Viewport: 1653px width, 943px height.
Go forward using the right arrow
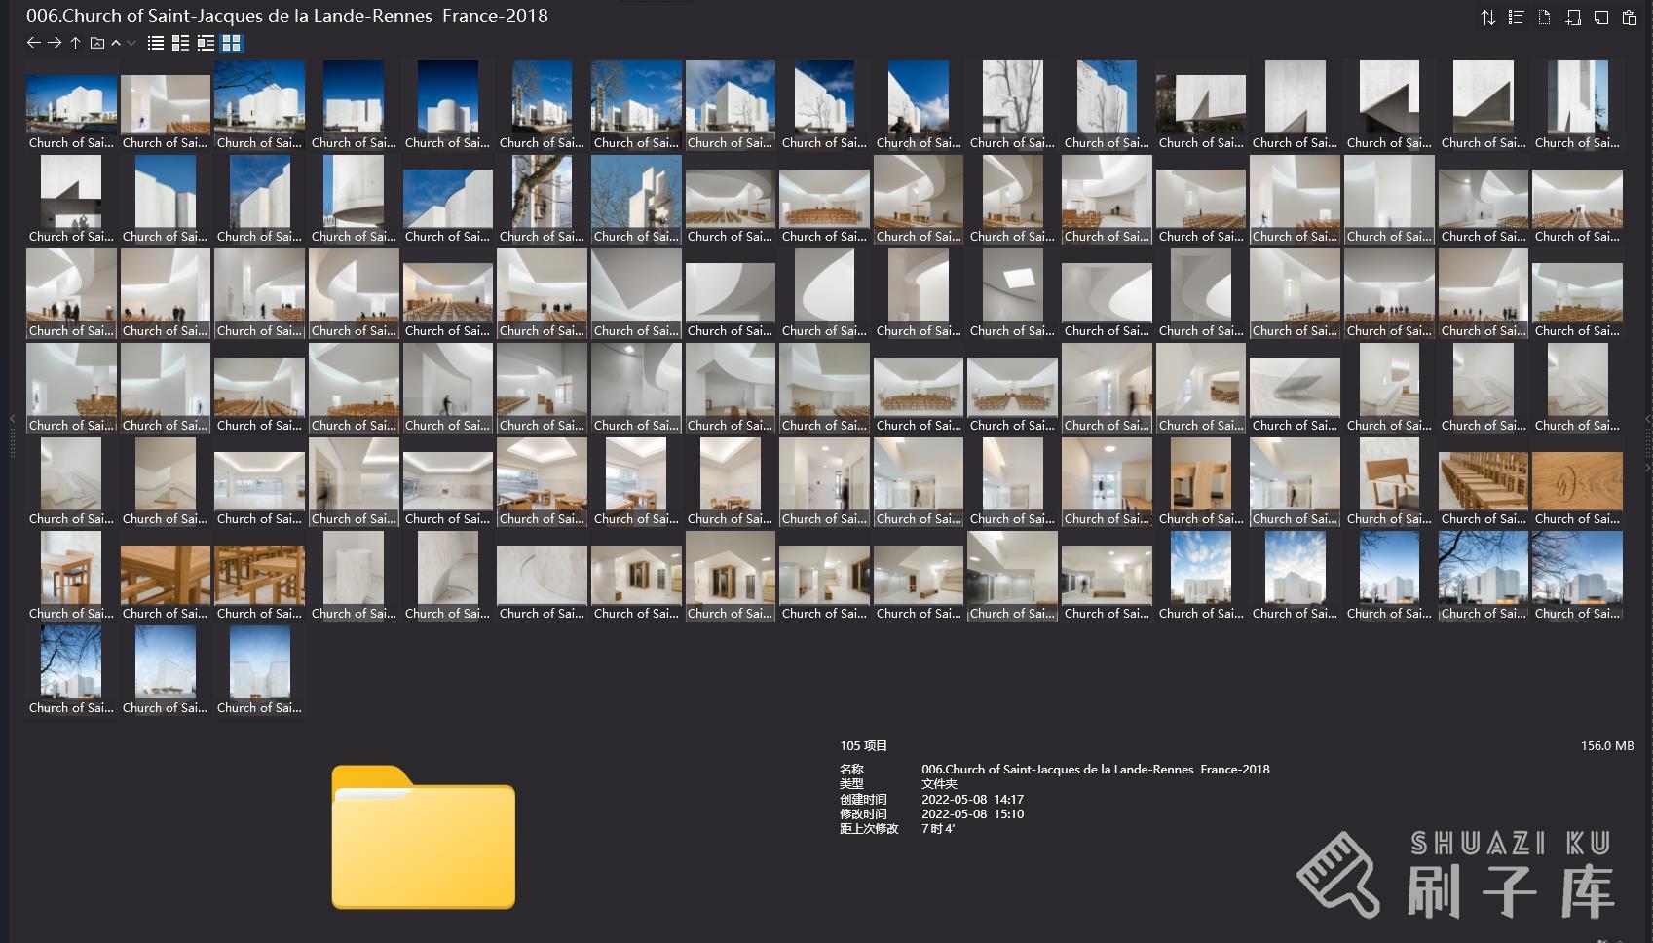[x=55, y=43]
